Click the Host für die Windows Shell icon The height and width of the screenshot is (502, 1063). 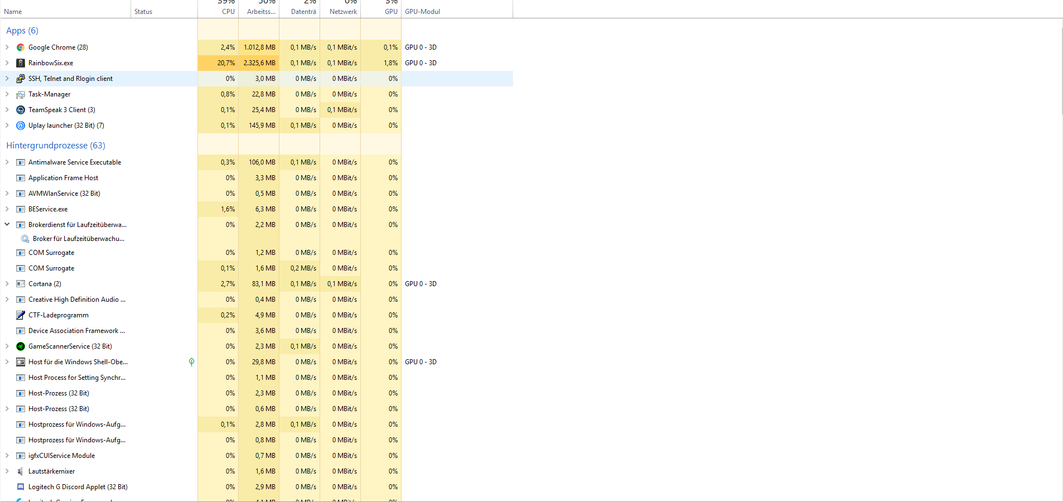coord(21,362)
